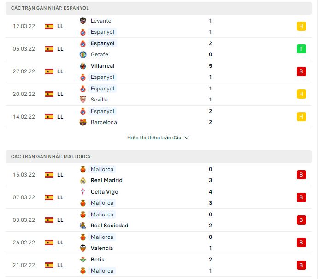318x279 pixels.
Task: Open 'Hiển thị thêm trận đấu' link
Action: pyautogui.click(x=154, y=137)
